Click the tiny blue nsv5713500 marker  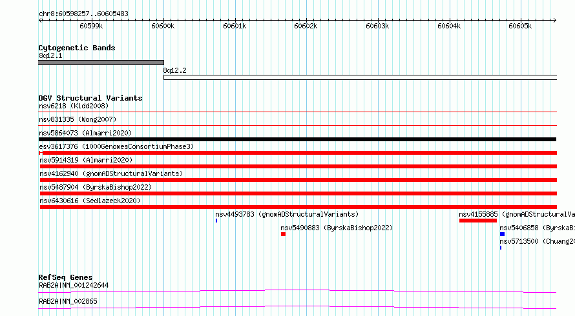coord(501,248)
